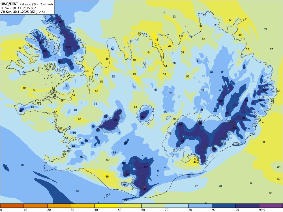Select the humidity value '79' on the map

pos(97,75)
